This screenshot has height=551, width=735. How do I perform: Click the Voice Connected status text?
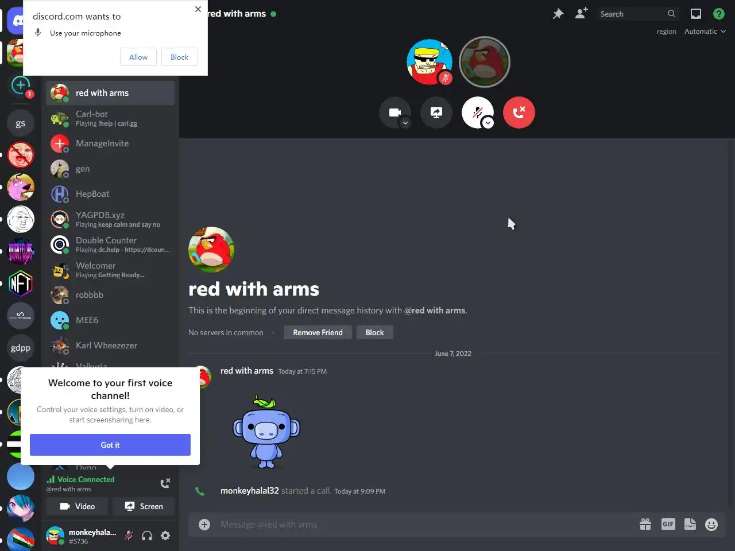pyautogui.click(x=86, y=479)
